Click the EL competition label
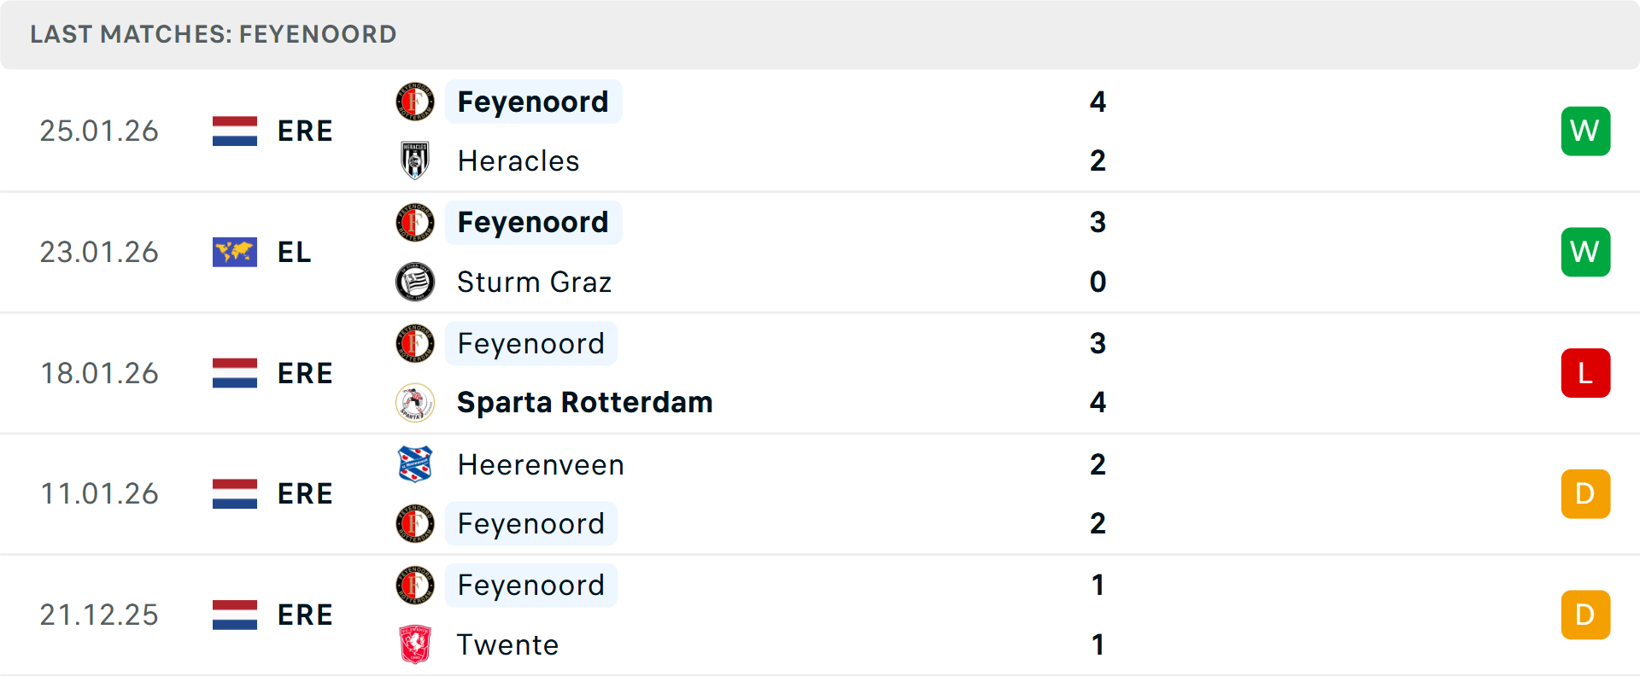Screen dimensions: 1640x676 [x=294, y=252]
